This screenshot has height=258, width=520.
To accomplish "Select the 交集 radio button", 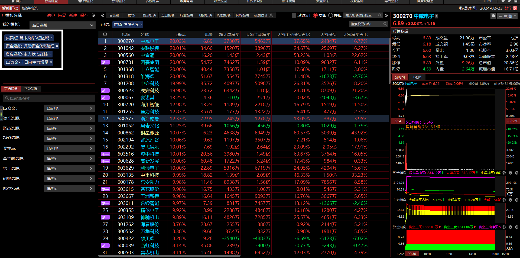I will click(315, 15).
